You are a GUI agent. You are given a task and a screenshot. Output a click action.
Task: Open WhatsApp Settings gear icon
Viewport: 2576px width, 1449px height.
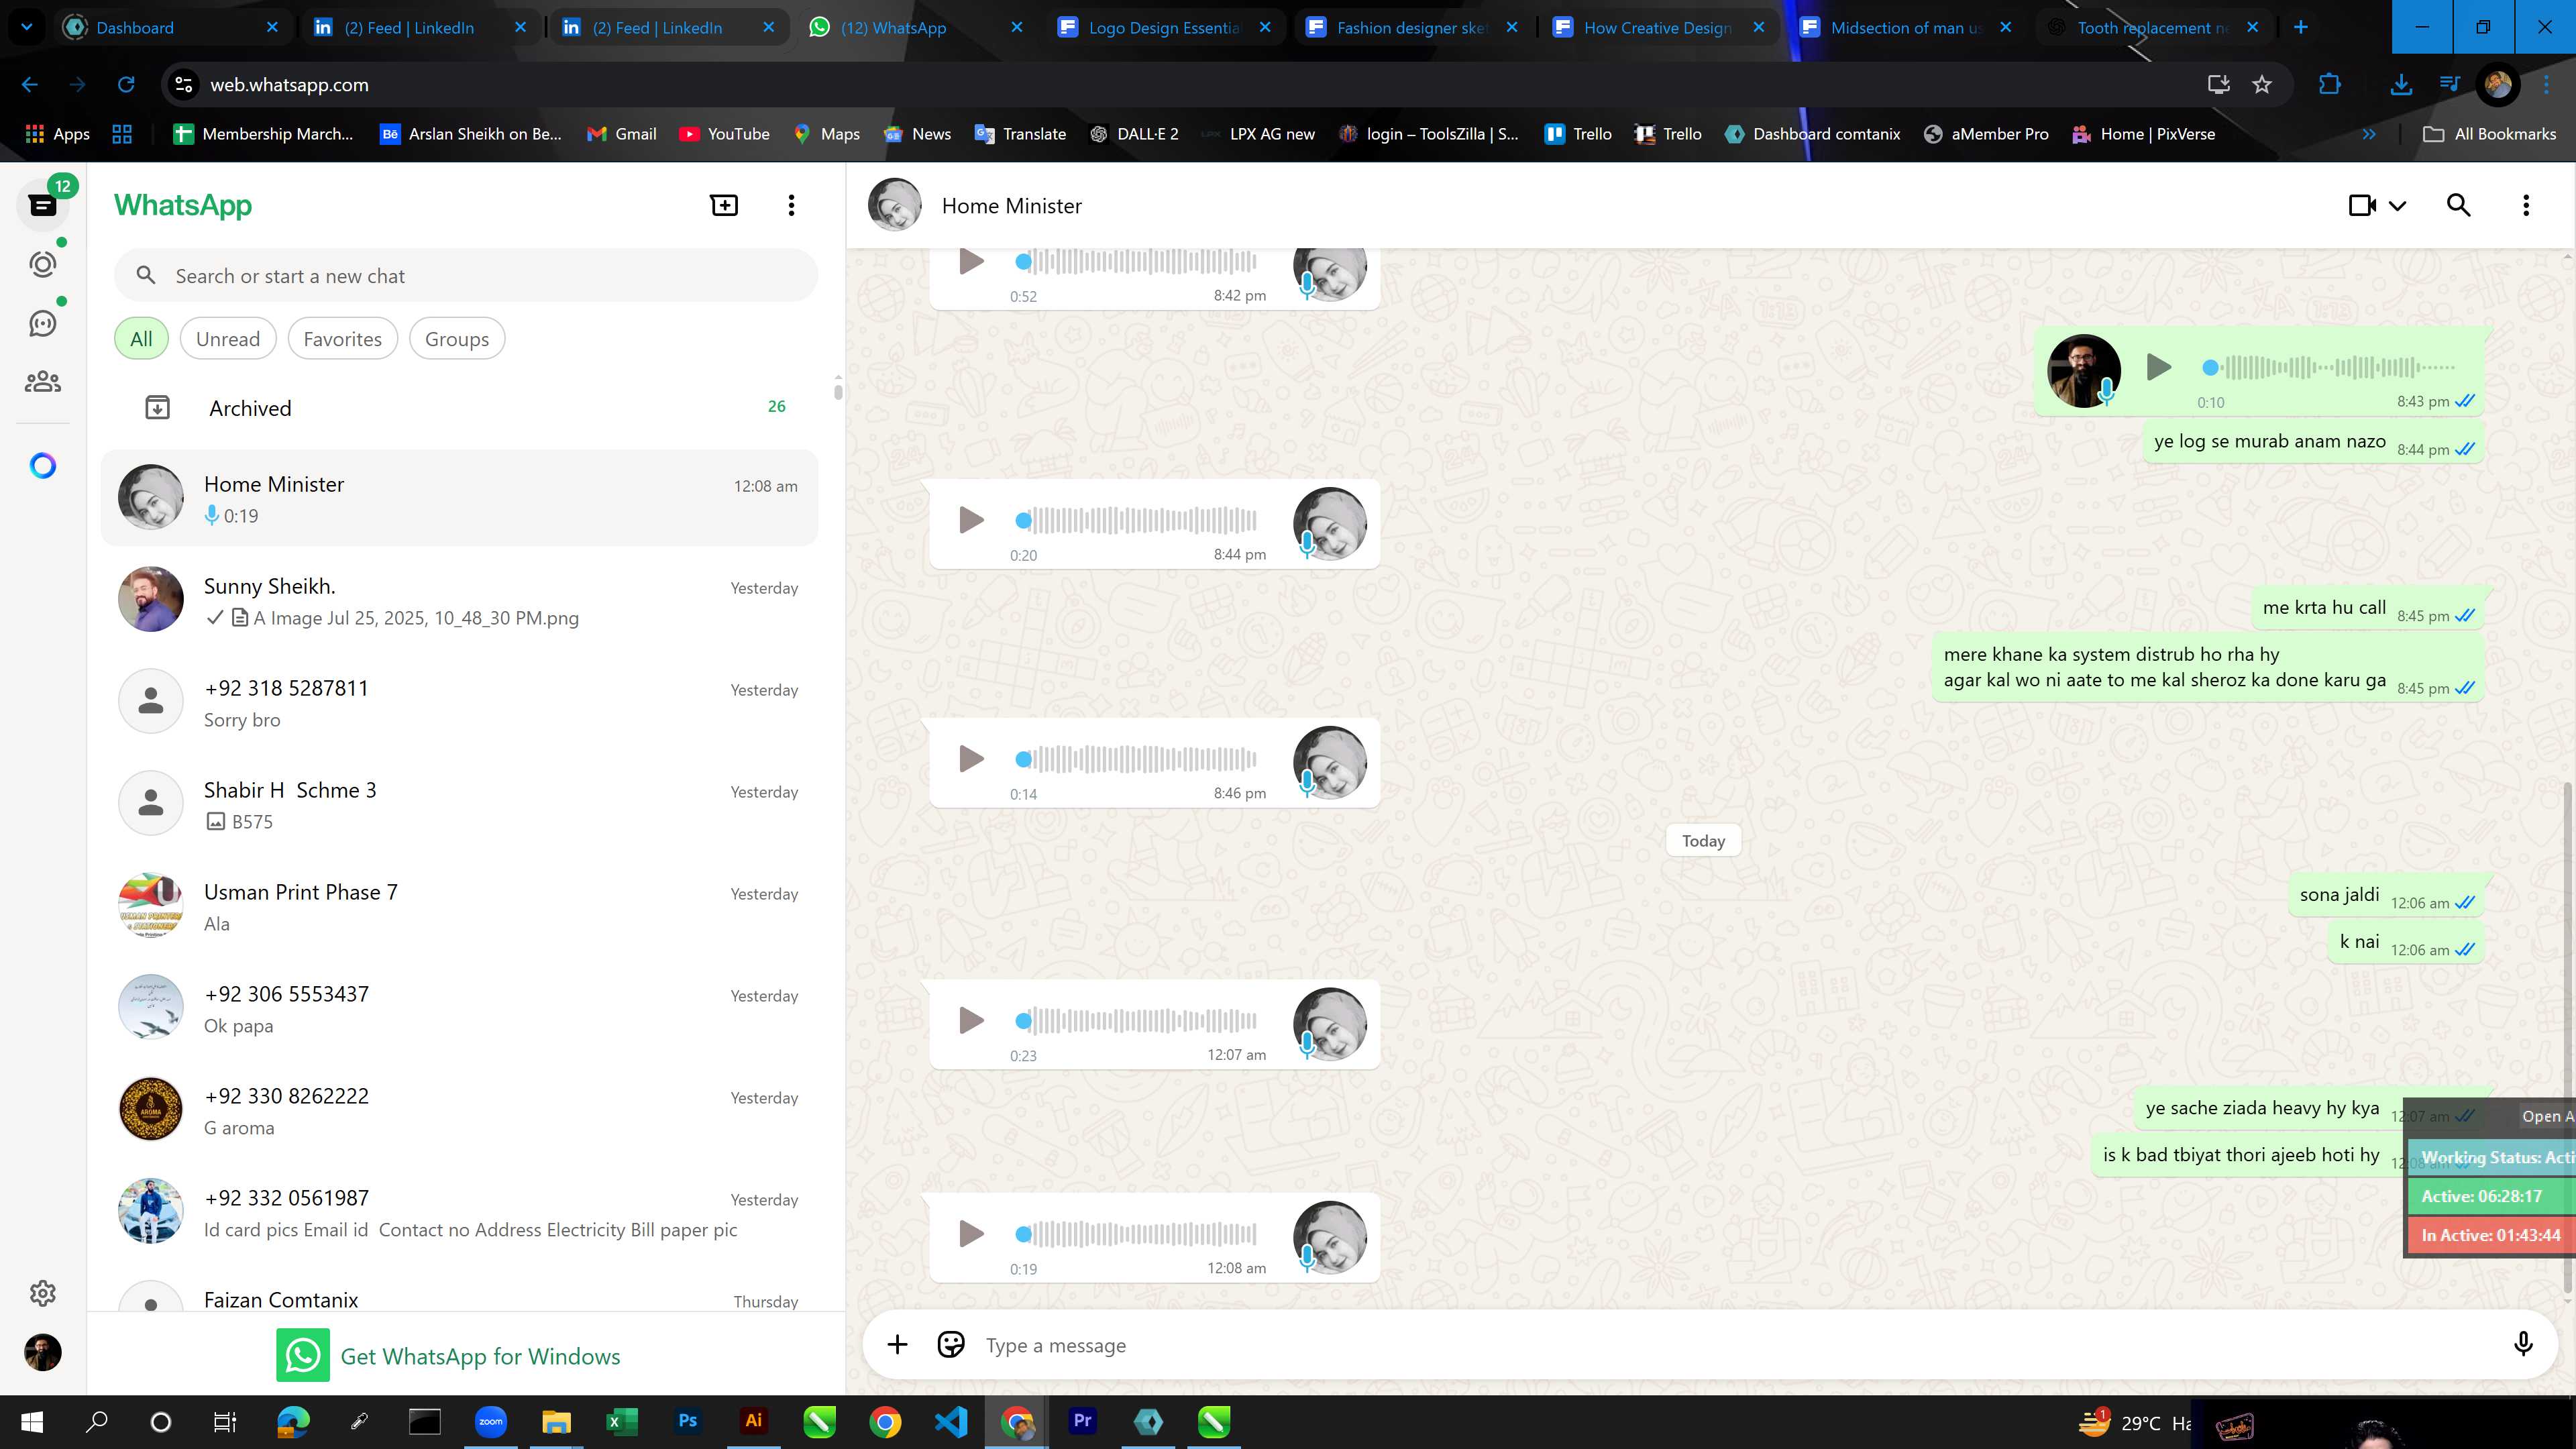[x=43, y=1293]
